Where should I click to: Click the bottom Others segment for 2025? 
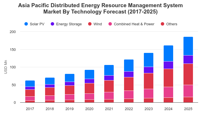(x=188, y=100)
